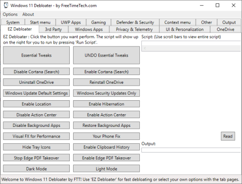Choose Windows Security Updates Only

pyautogui.click(x=106, y=93)
